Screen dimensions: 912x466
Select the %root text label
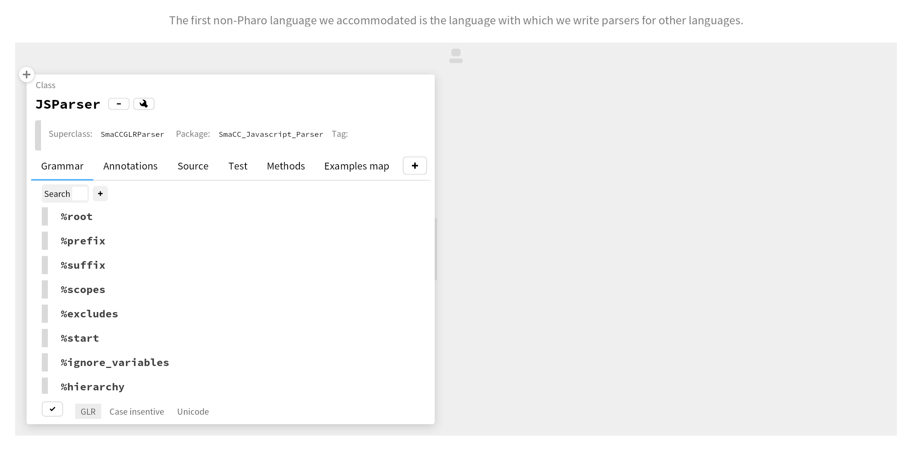tap(76, 216)
